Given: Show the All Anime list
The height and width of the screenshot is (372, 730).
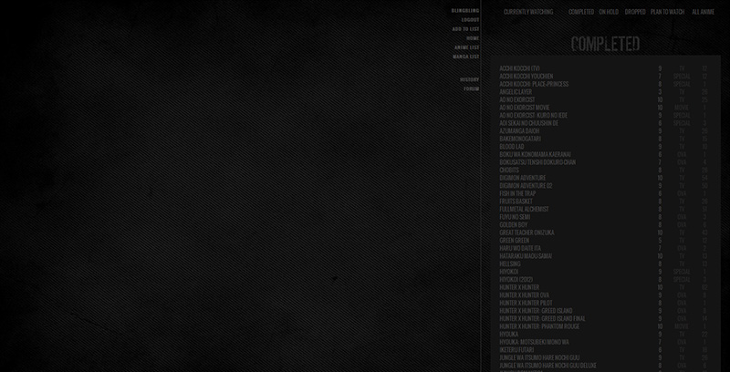Looking at the screenshot, I should 703,12.
